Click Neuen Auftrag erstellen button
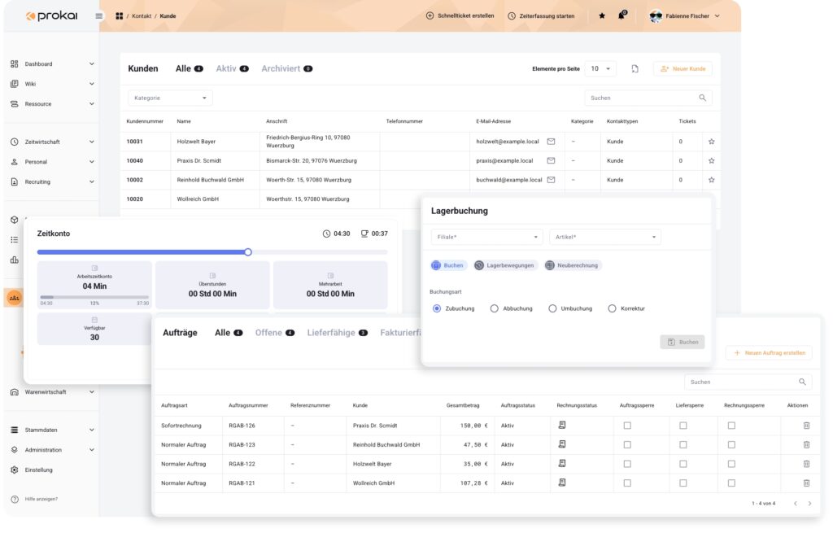This screenshot has width=833, height=533. (x=769, y=353)
